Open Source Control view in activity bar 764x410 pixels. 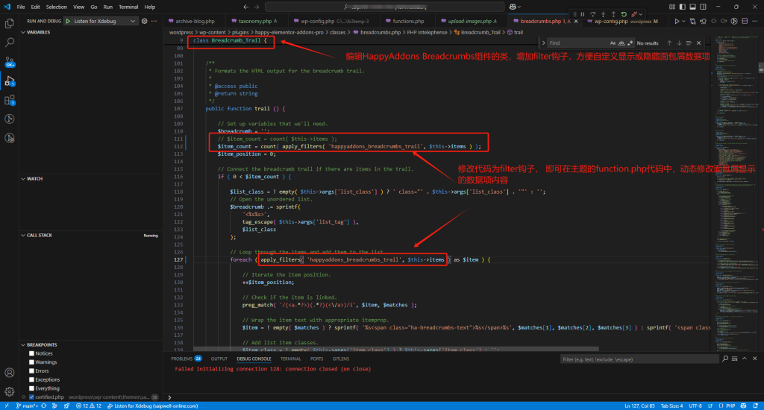click(9, 62)
